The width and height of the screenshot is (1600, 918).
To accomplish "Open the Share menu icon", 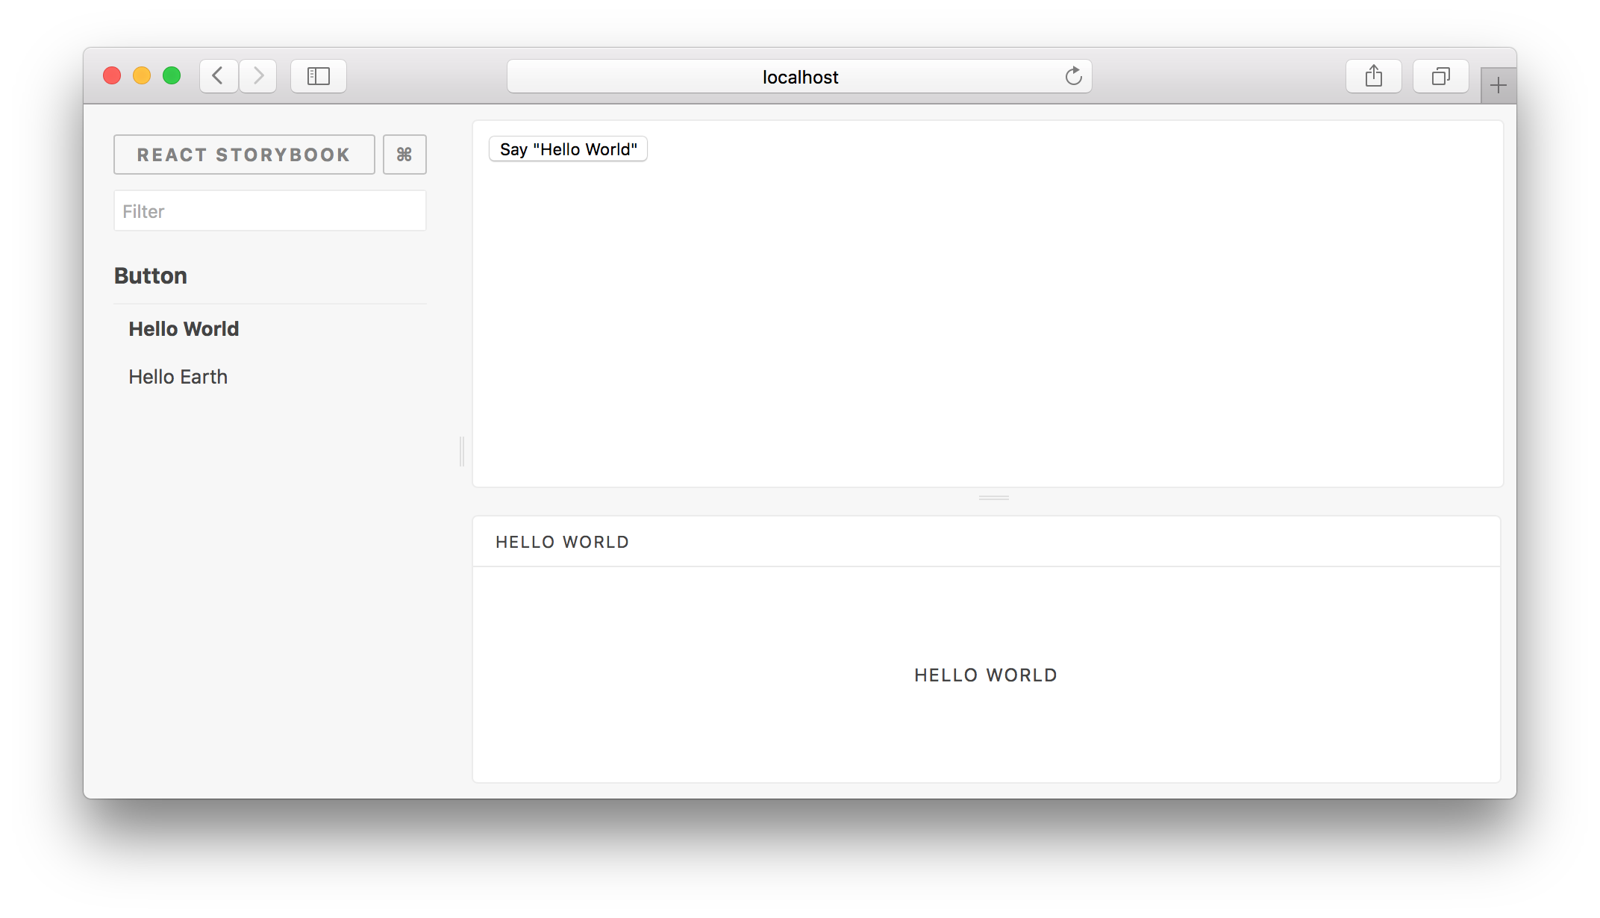I will point(1373,76).
